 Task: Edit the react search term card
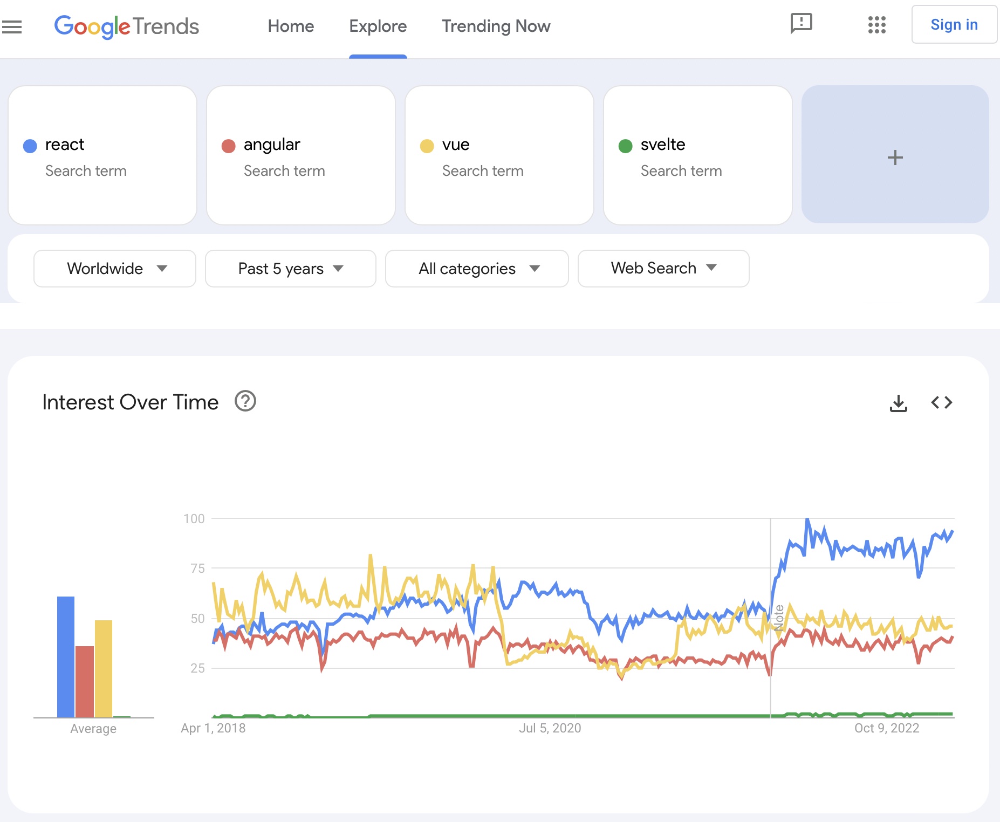(x=102, y=155)
